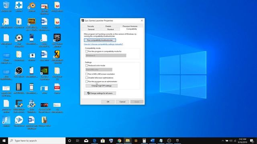
Task: Cancel the Properties dialog
Action: coord(122,102)
